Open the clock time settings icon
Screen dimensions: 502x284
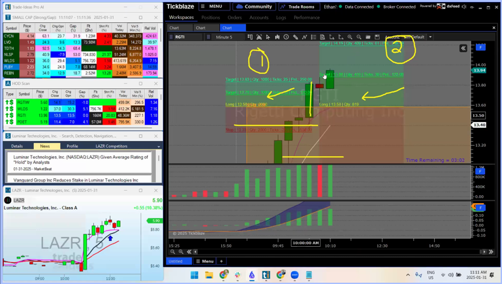(286, 37)
